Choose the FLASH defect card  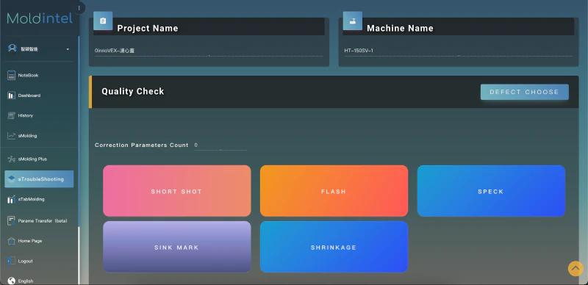point(334,191)
